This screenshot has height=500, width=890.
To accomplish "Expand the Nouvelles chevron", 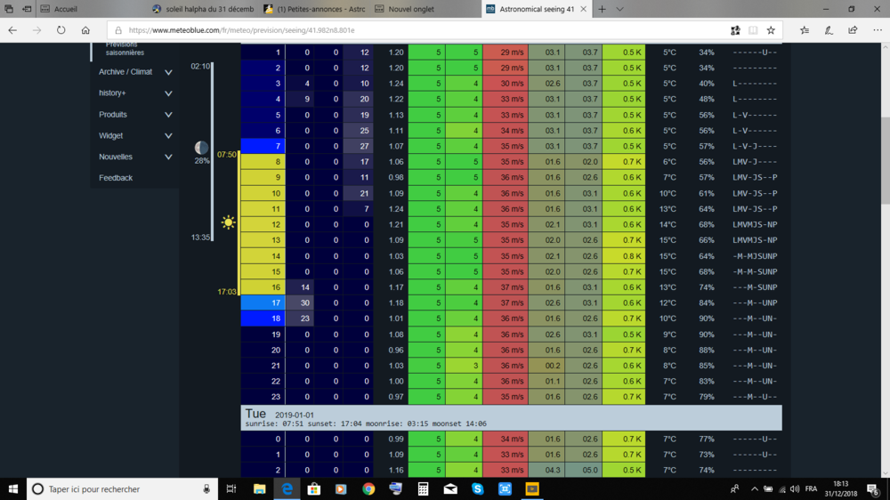I will [x=168, y=157].
